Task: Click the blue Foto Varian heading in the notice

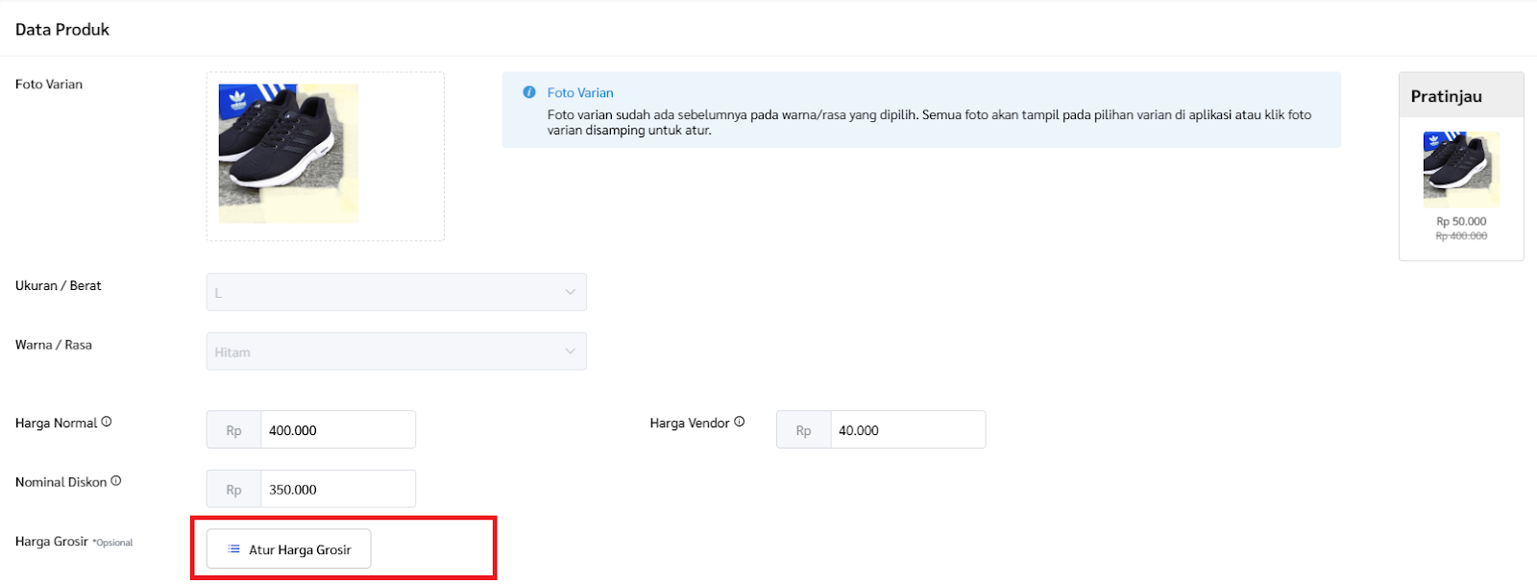Action: [580, 92]
